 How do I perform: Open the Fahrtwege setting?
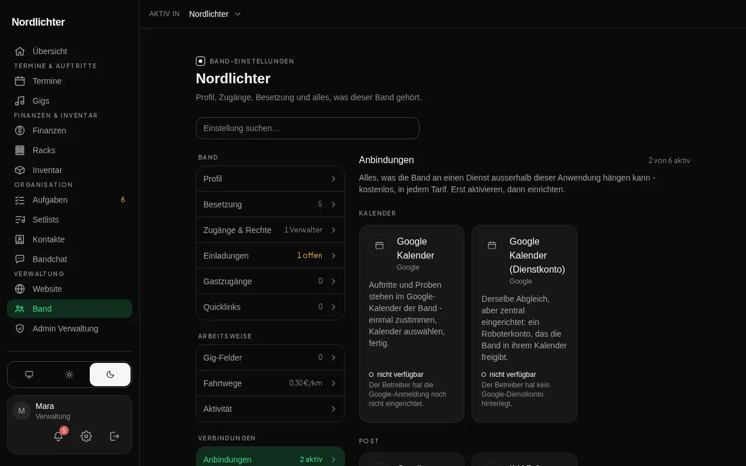pos(270,383)
